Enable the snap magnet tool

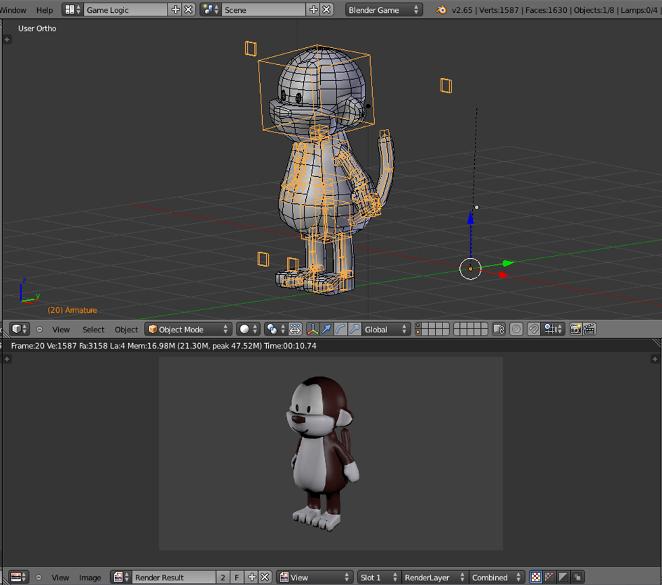pyautogui.click(x=534, y=329)
